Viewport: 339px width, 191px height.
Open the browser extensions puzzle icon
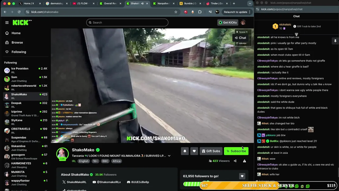tap(200, 12)
